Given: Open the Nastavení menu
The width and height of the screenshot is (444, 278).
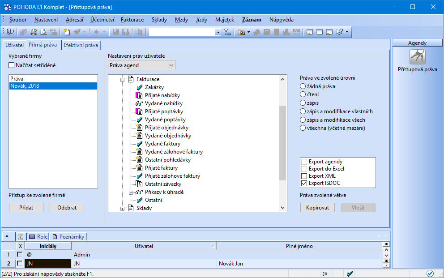Looking at the screenshot, I should [x=46, y=20].
